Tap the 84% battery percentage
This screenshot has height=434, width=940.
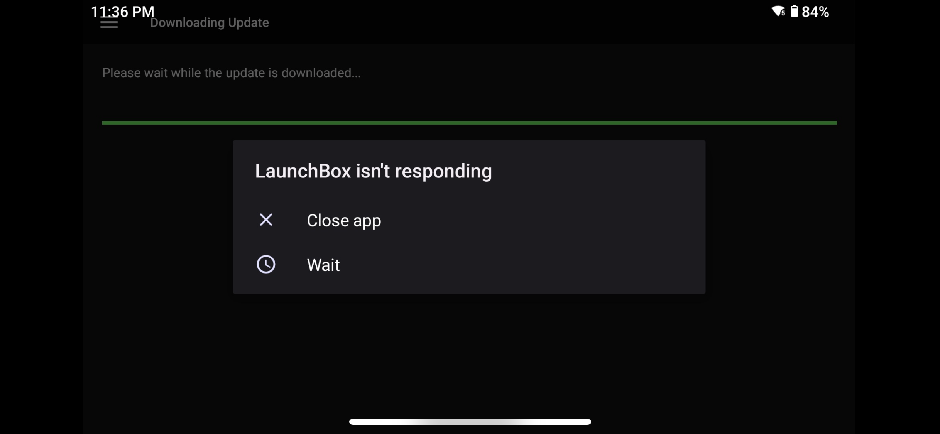(815, 12)
